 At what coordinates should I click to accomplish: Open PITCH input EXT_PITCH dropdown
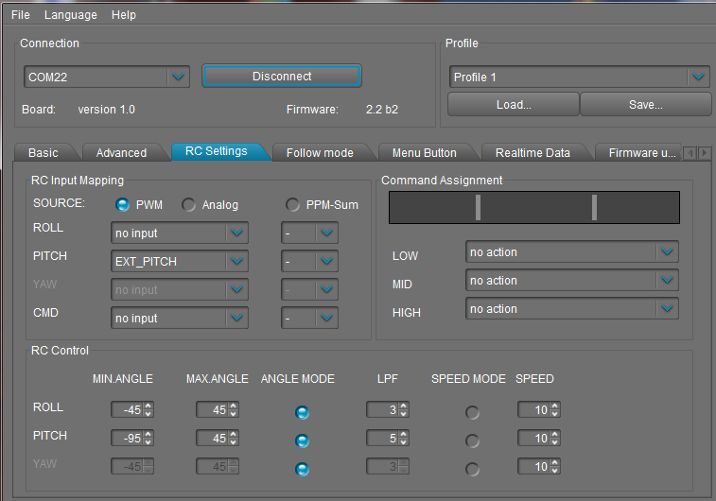(x=236, y=261)
